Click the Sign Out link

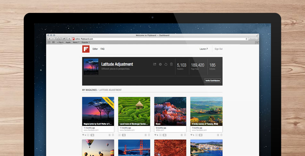tap(218, 49)
